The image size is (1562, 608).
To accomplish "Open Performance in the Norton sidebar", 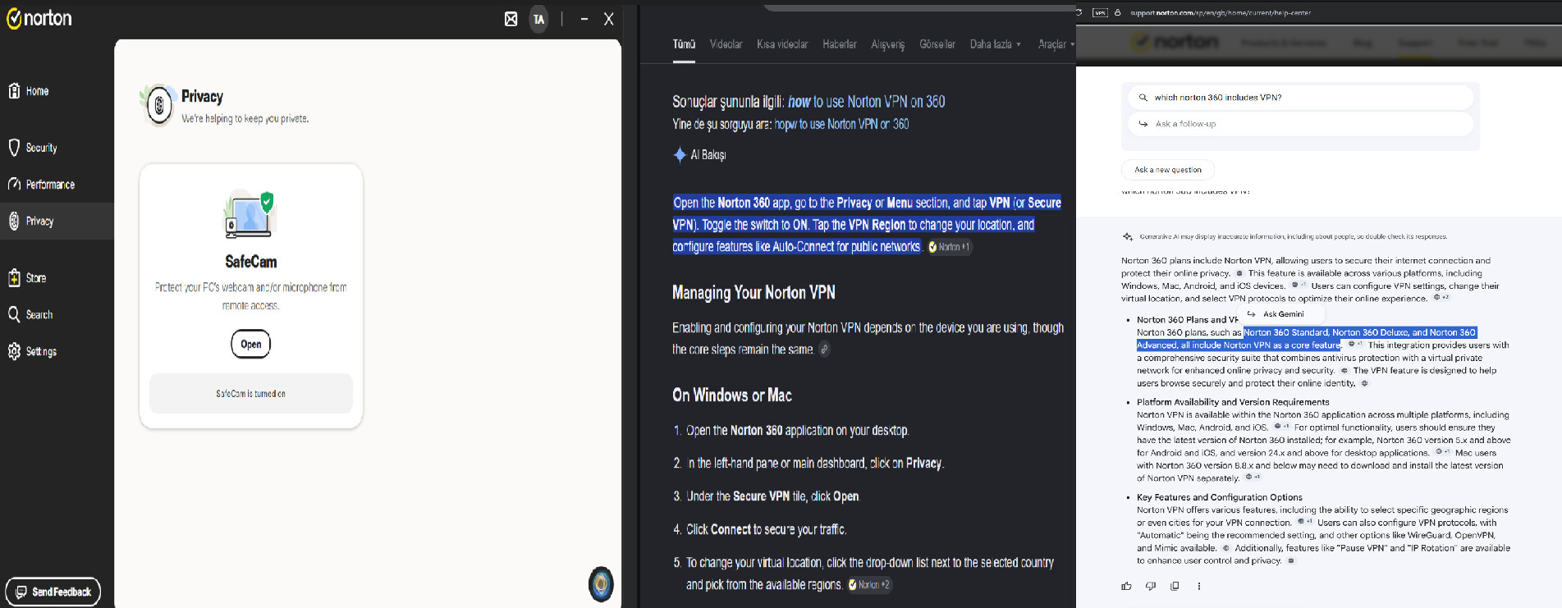I will (42, 185).
